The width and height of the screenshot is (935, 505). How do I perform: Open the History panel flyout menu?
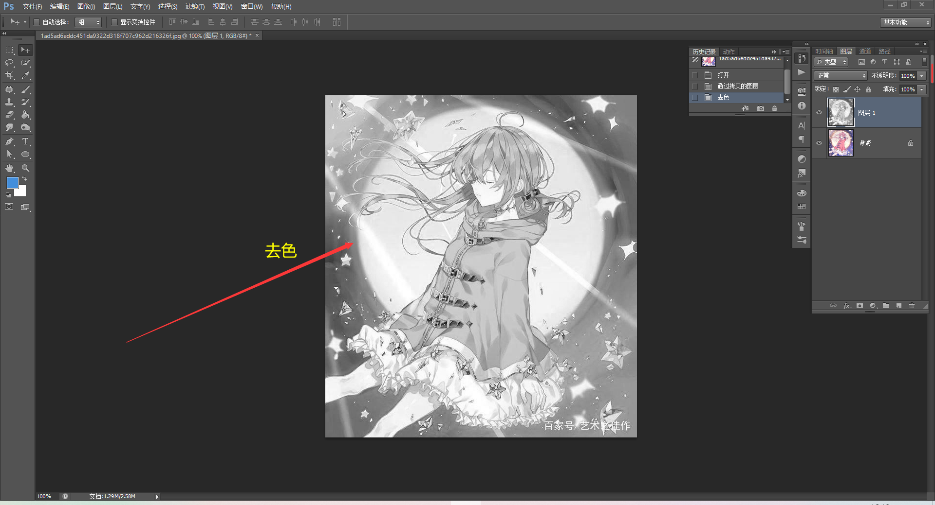point(785,52)
